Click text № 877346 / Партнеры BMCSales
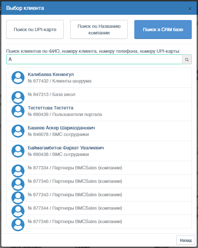The image size is (198, 248). (x=75, y=221)
